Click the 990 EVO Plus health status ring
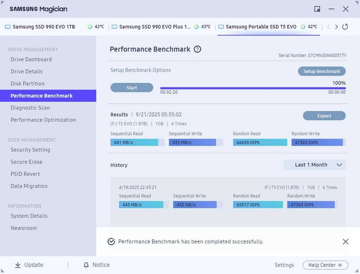 tap(196, 27)
